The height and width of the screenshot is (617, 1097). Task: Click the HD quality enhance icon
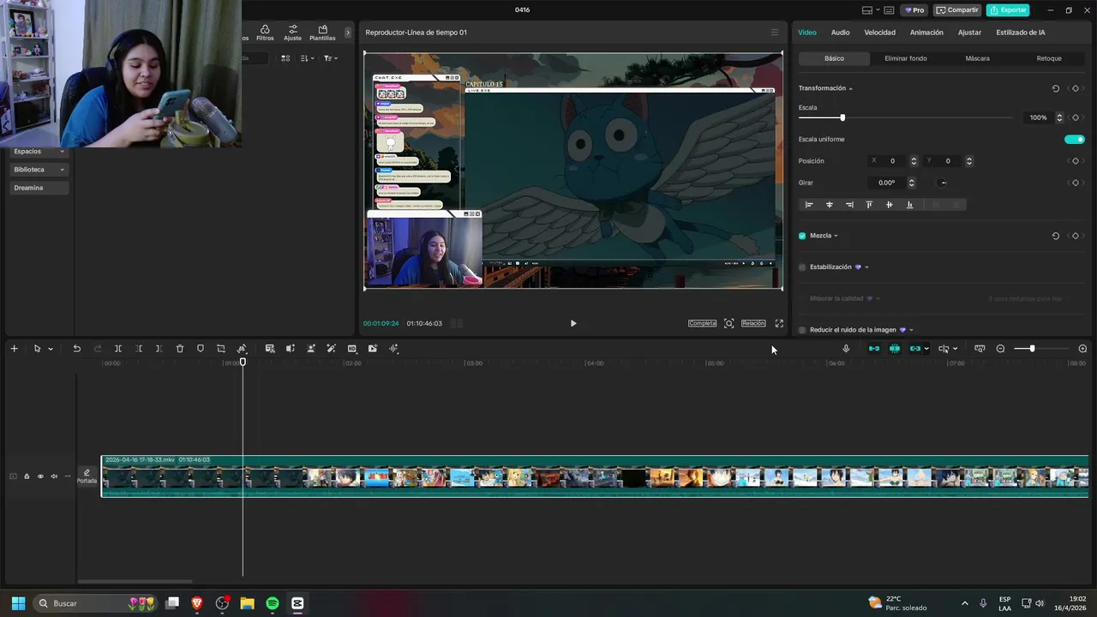pos(352,349)
